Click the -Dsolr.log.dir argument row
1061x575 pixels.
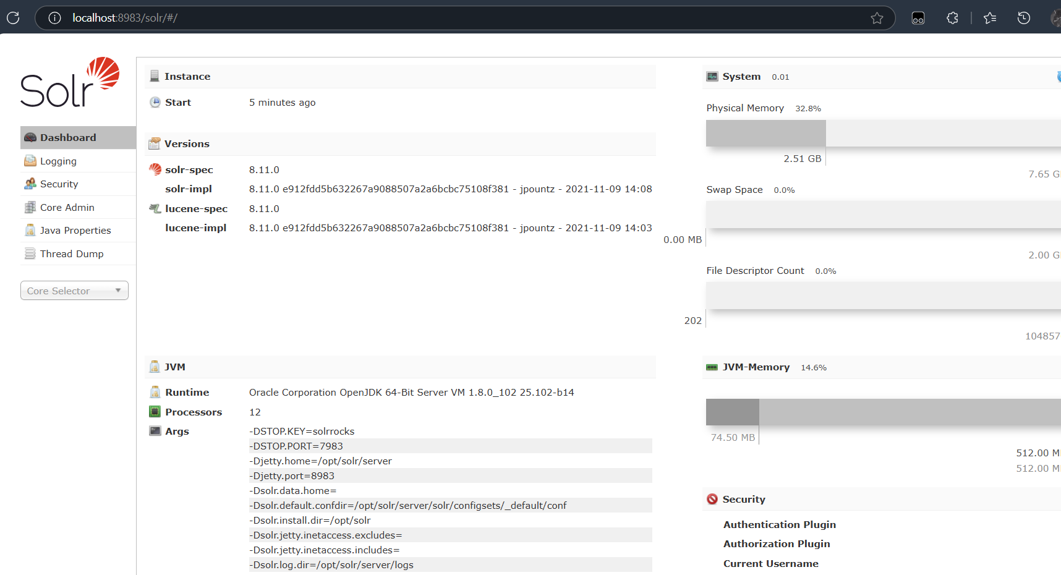tap(451, 564)
